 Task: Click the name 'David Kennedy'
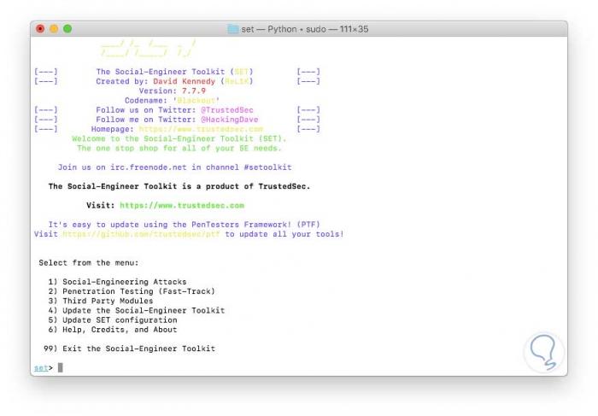click(185, 82)
